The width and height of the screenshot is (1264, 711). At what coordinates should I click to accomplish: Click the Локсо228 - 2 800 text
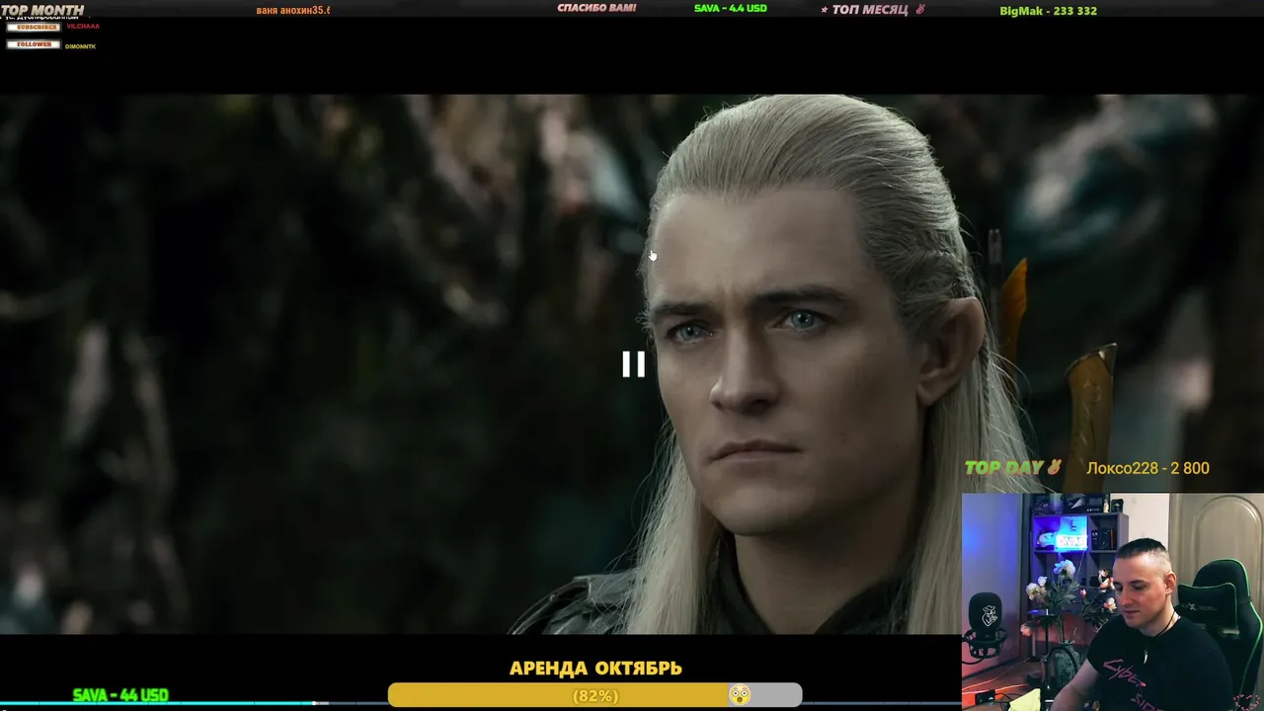point(1147,468)
